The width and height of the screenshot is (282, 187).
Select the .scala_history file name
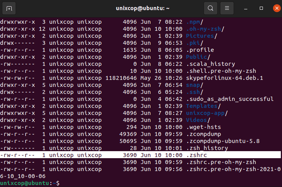point(211,64)
